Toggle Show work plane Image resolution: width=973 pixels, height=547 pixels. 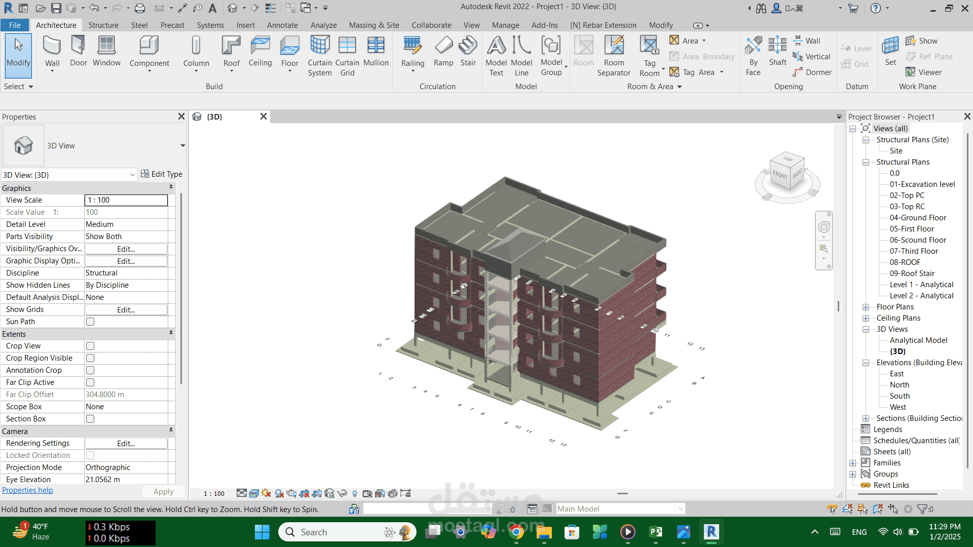[922, 41]
